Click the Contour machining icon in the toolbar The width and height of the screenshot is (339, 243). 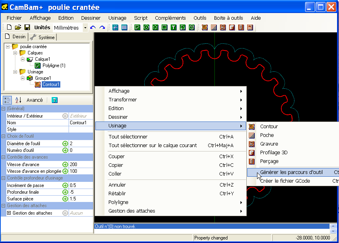205,28
